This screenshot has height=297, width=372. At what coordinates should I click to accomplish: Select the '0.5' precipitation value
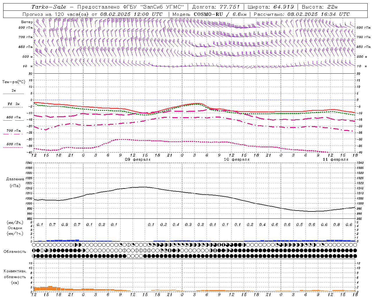299,224
